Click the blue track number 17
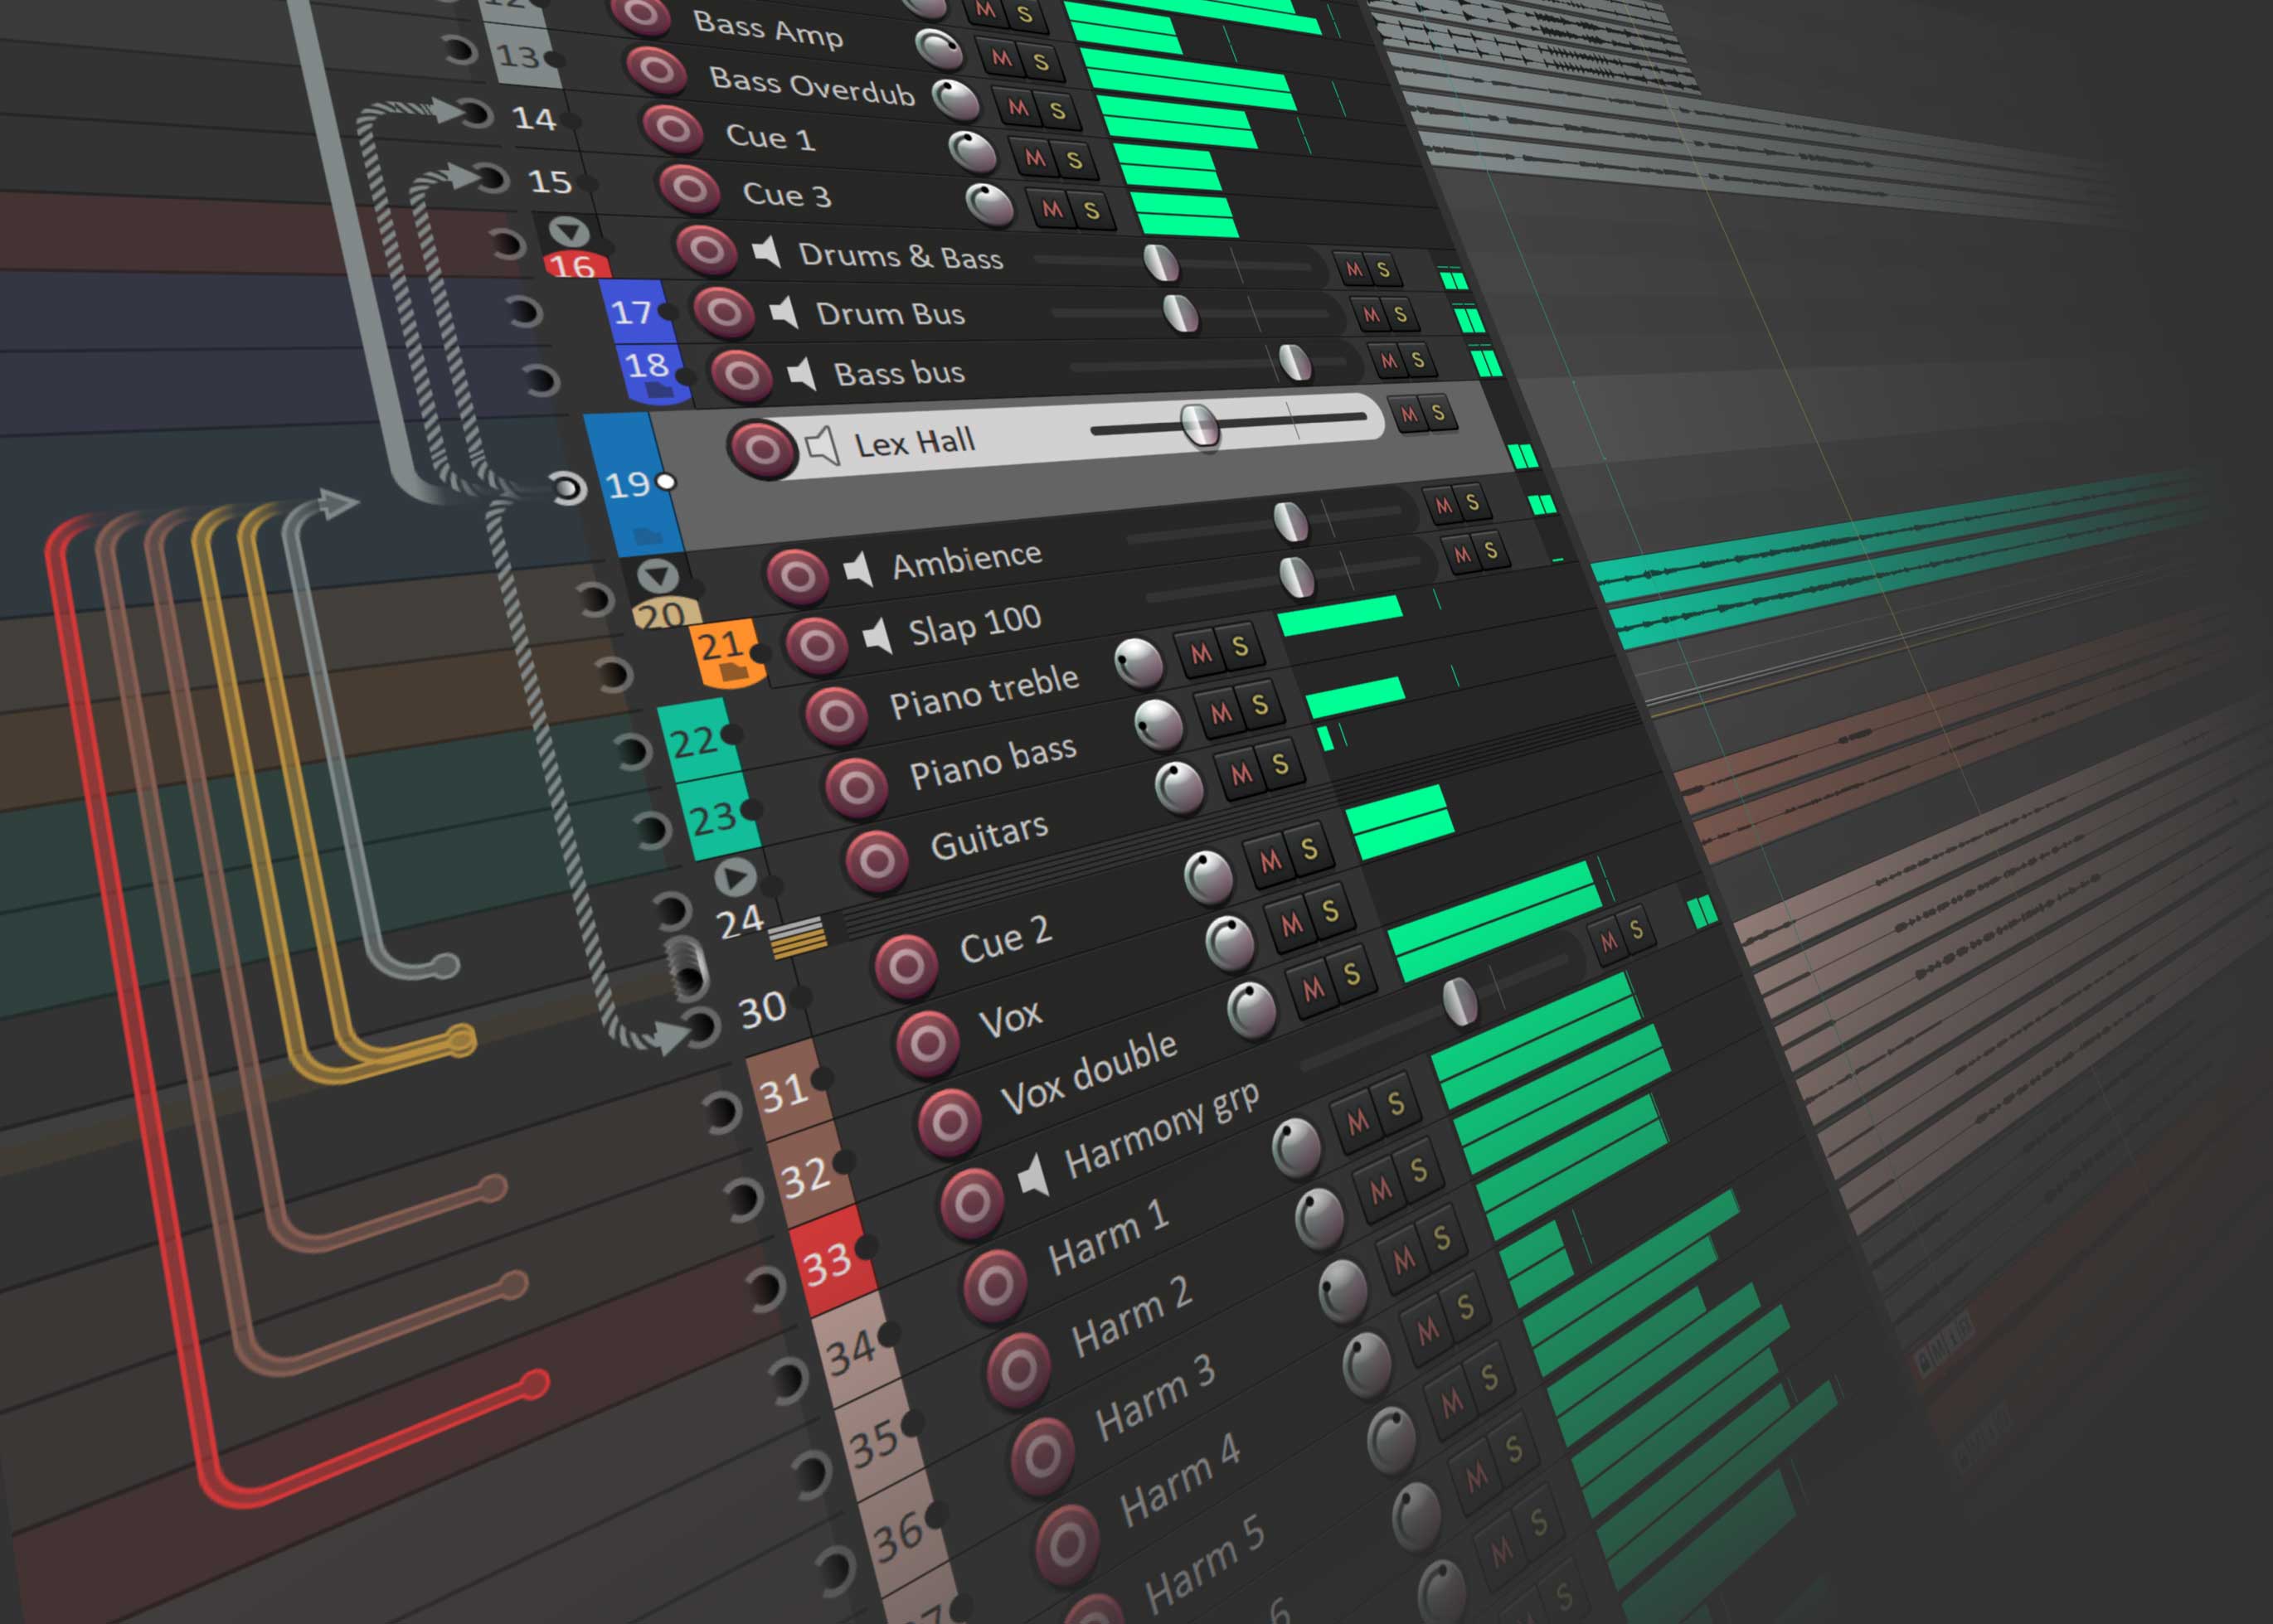Viewport: 2273px width, 1624px height. [x=631, y=312]
